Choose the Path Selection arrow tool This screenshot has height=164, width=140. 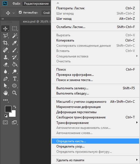tap(5, 85)
